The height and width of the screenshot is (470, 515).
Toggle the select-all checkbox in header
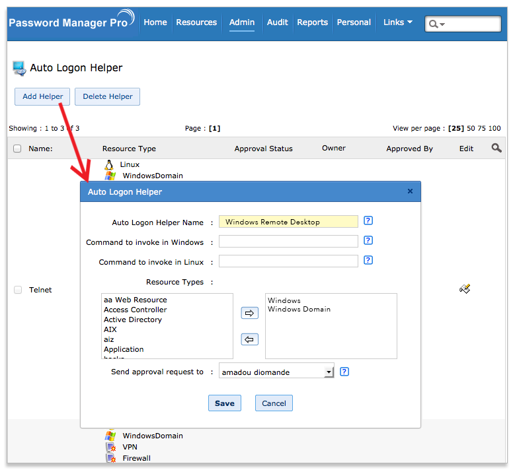coord(17,149)
